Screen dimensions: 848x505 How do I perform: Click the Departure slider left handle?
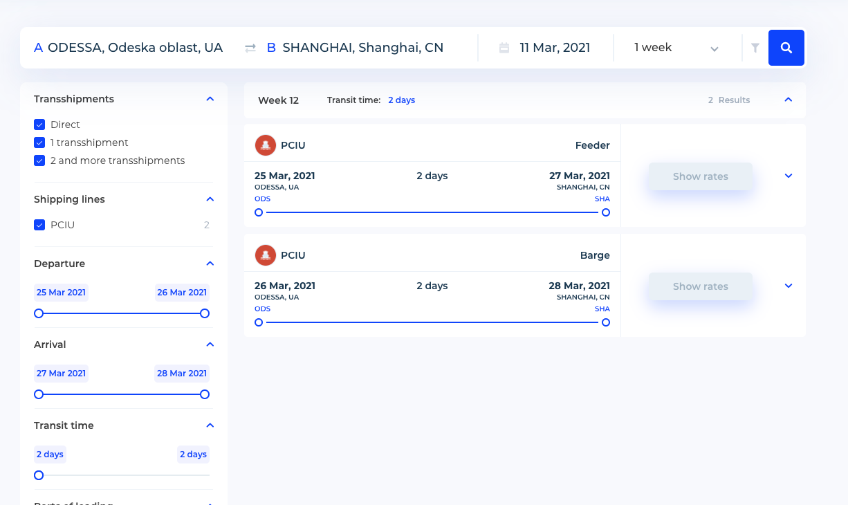pos(39,313)
